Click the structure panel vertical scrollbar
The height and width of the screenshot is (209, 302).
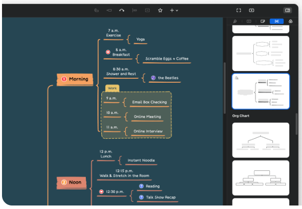[x=296, y=125]
